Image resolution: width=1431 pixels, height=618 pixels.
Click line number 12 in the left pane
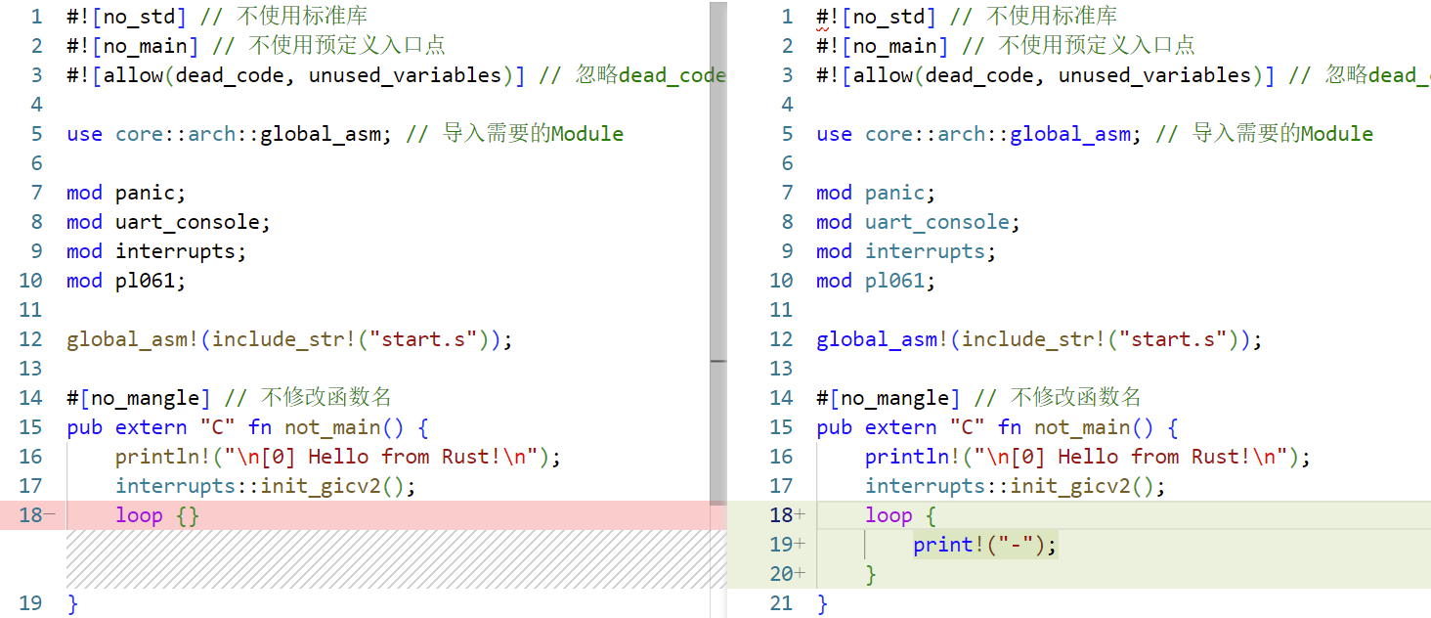click(31, 339)
